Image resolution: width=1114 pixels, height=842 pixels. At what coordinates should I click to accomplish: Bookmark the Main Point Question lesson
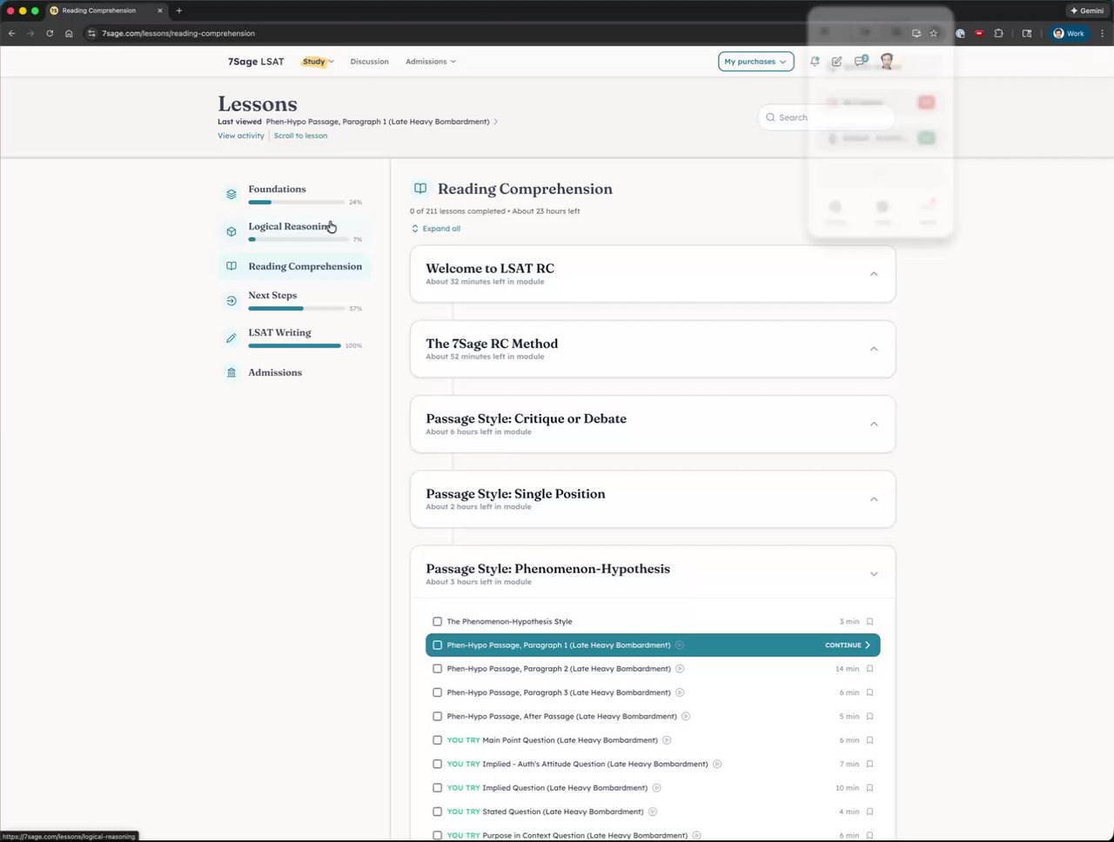click(x=869, y=740)
